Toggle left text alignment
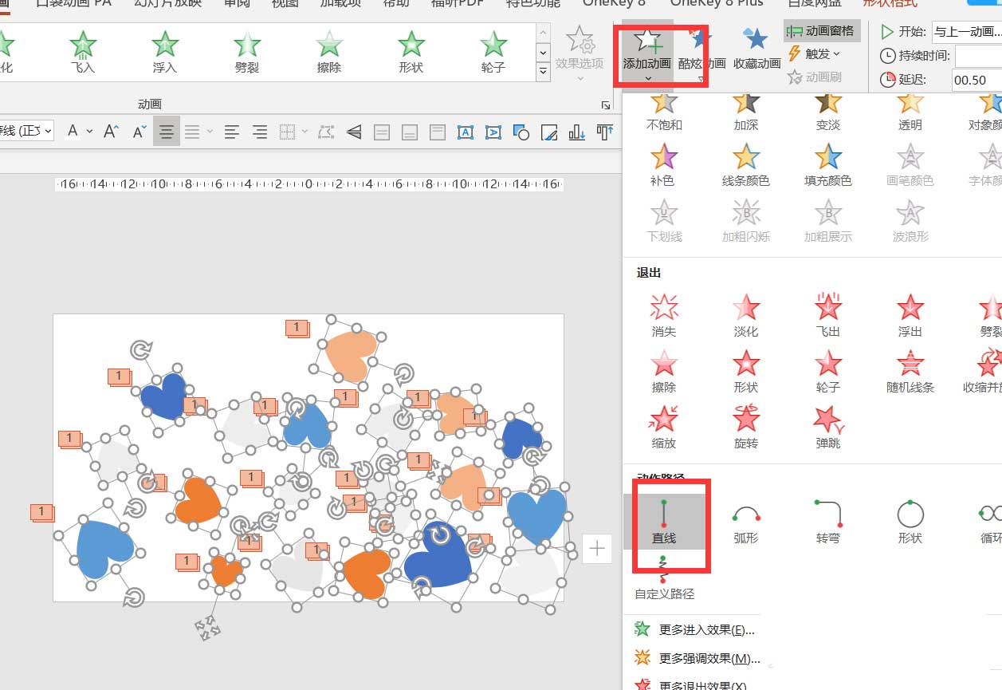Viewport: 1002px width, 690px height. point(231,132)
